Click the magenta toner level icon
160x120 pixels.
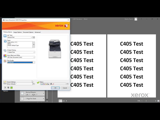click(x=44, y=84)
